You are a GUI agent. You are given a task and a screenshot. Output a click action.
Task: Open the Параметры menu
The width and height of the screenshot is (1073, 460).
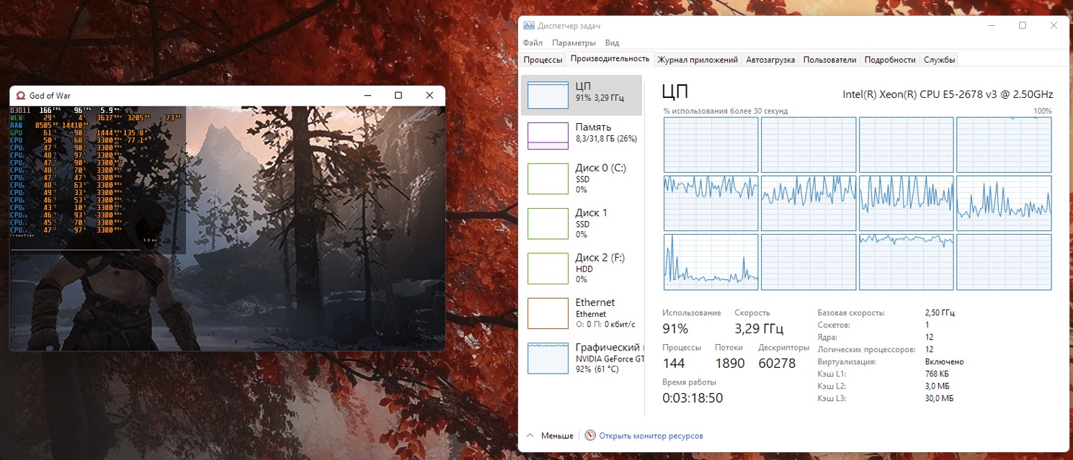[x=574, y=42]
